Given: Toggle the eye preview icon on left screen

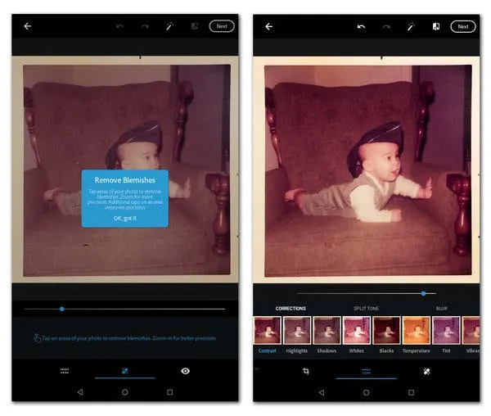Looking at the screenshot, I should coord(185,371).
